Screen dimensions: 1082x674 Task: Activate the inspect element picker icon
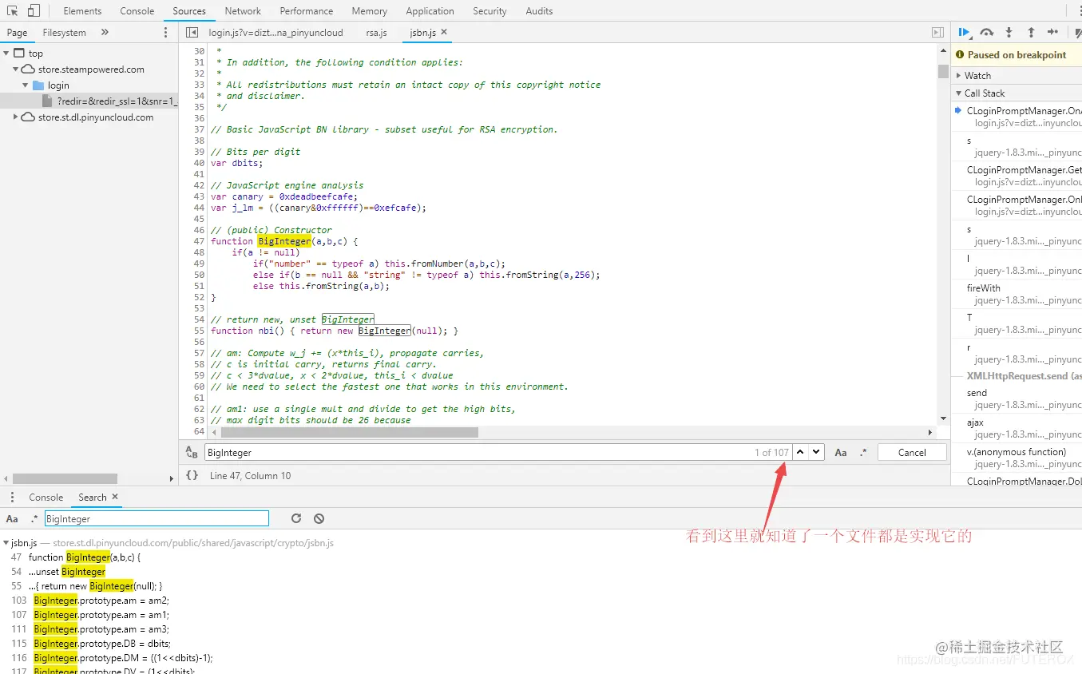pos(13,11)
